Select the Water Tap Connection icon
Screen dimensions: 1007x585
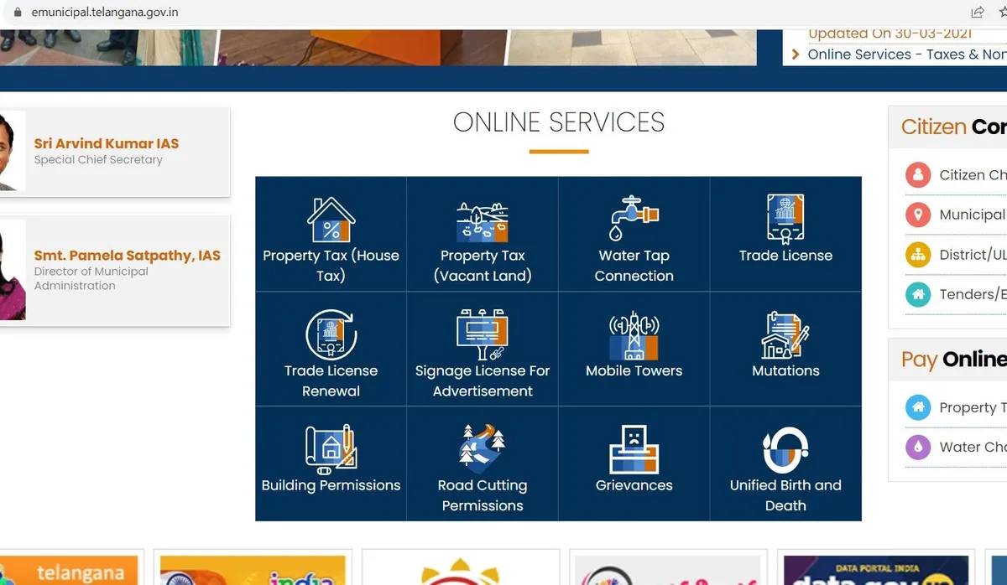pyautogui.click(x=634, y=218)
